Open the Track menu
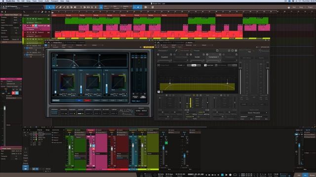Viewport: 316px width, 177px height. click(x=35, y=1)
